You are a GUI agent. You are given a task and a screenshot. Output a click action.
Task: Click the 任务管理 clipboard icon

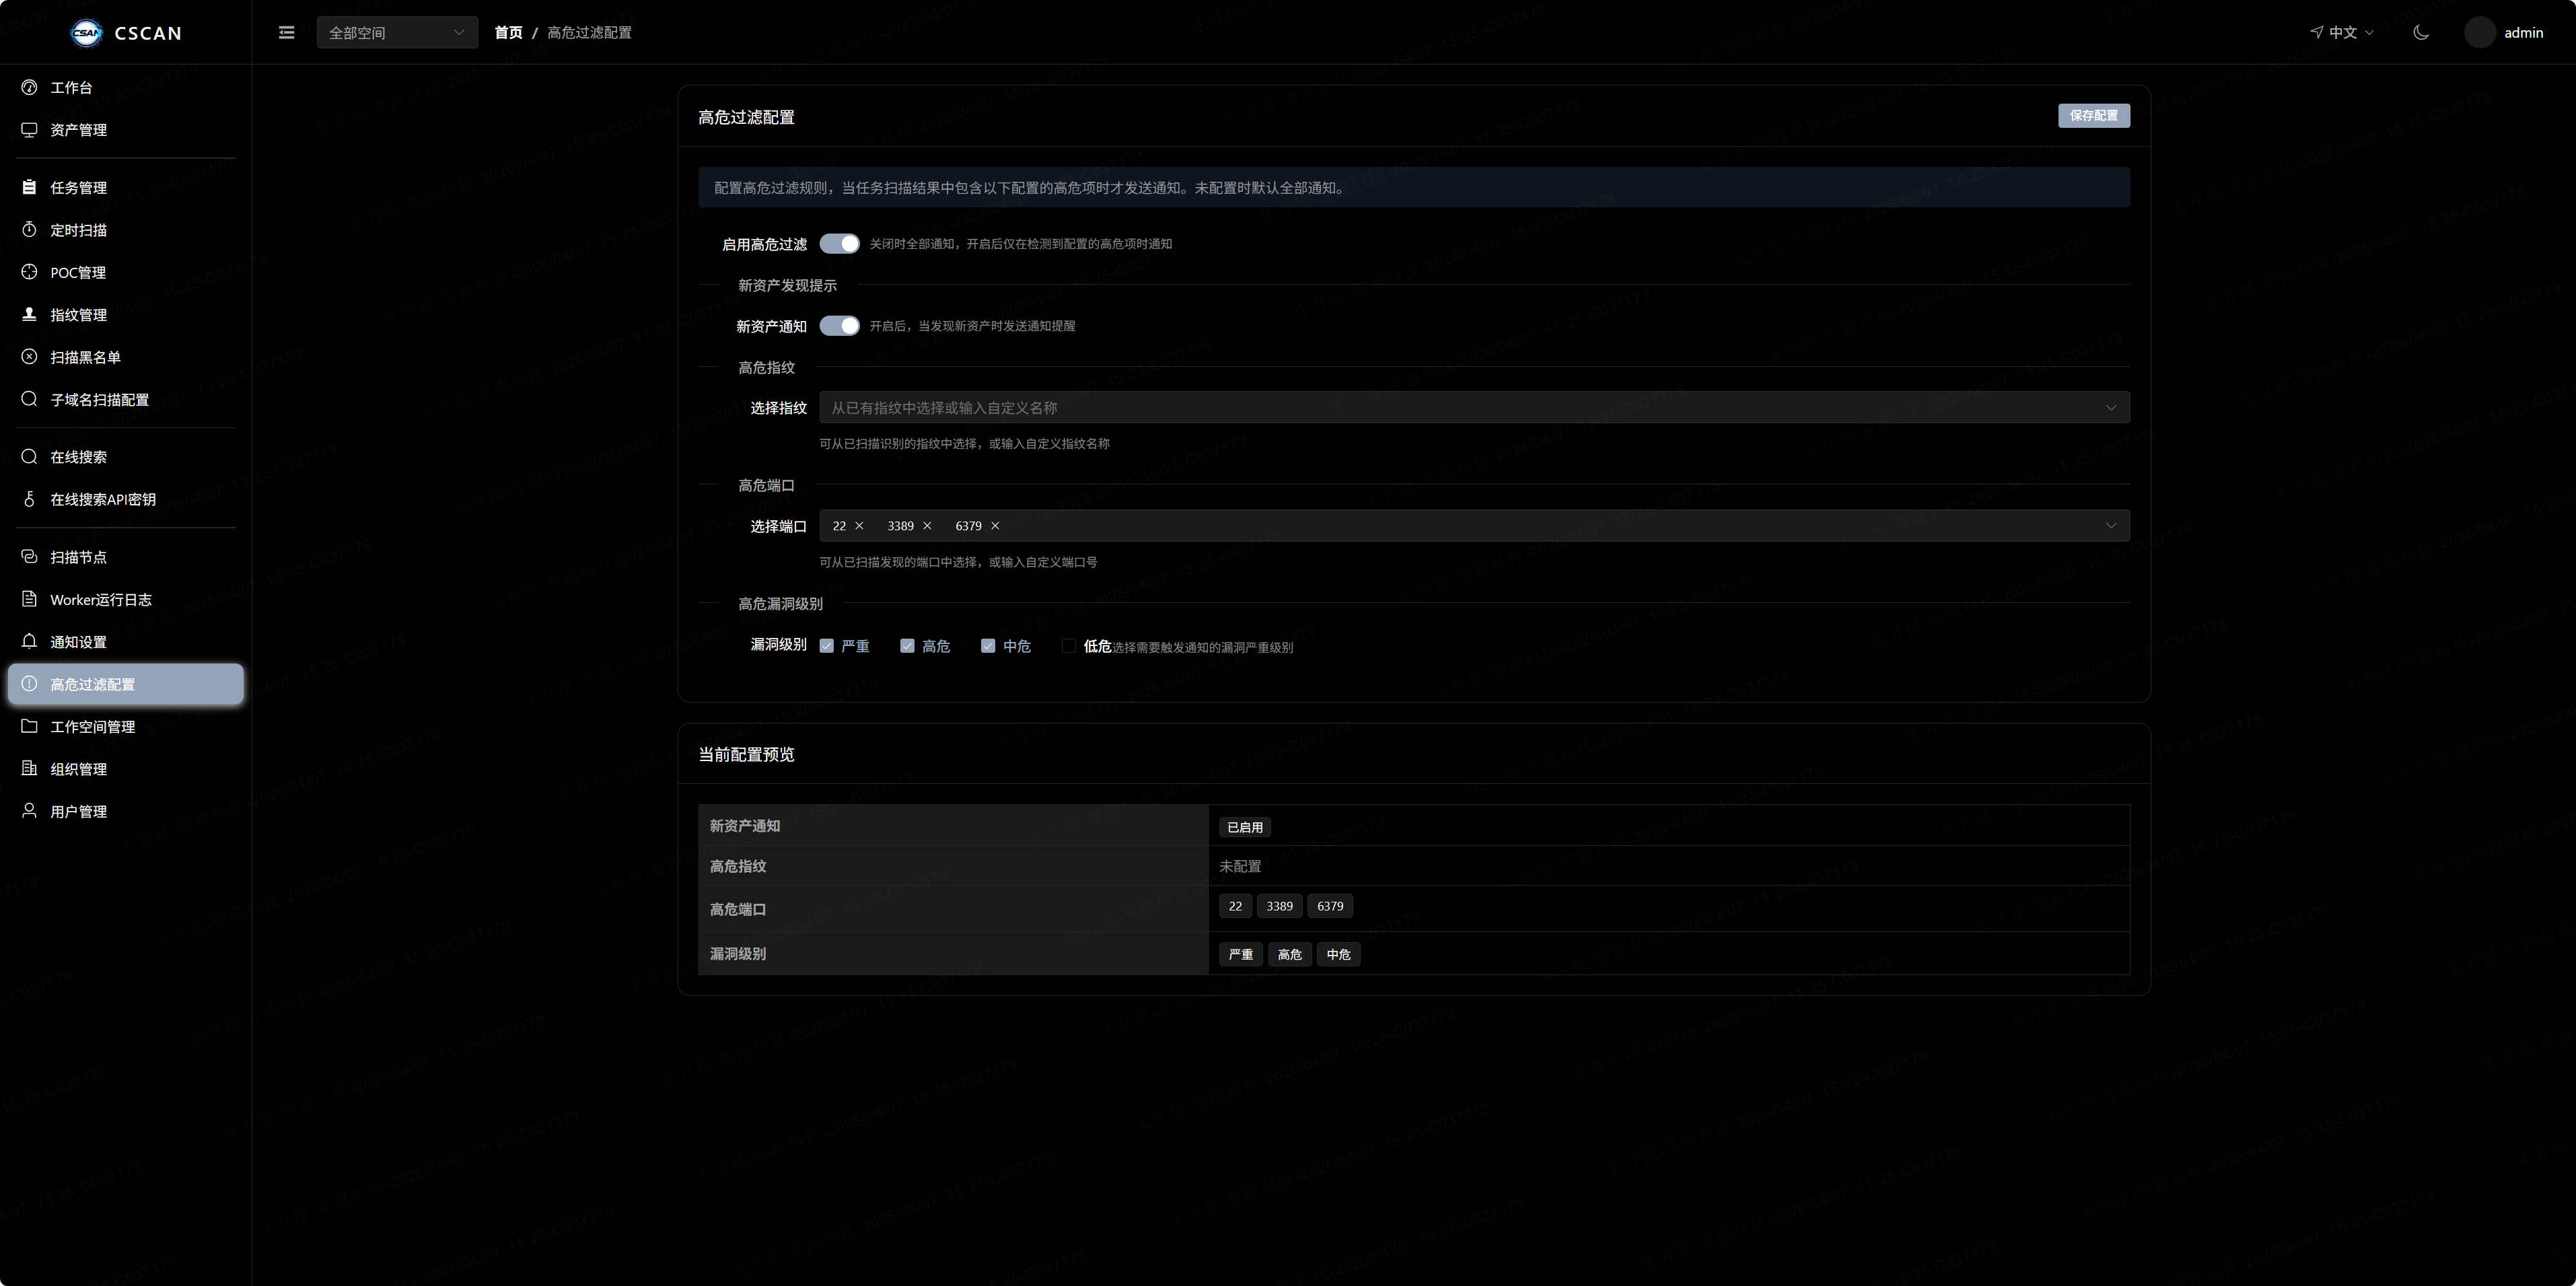29,187
